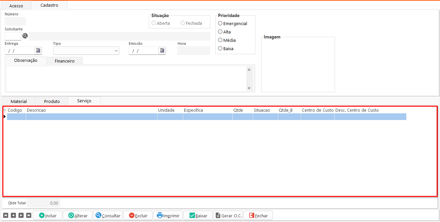Open the Material tab
The image size is (440, 222).
pos(19,101)
